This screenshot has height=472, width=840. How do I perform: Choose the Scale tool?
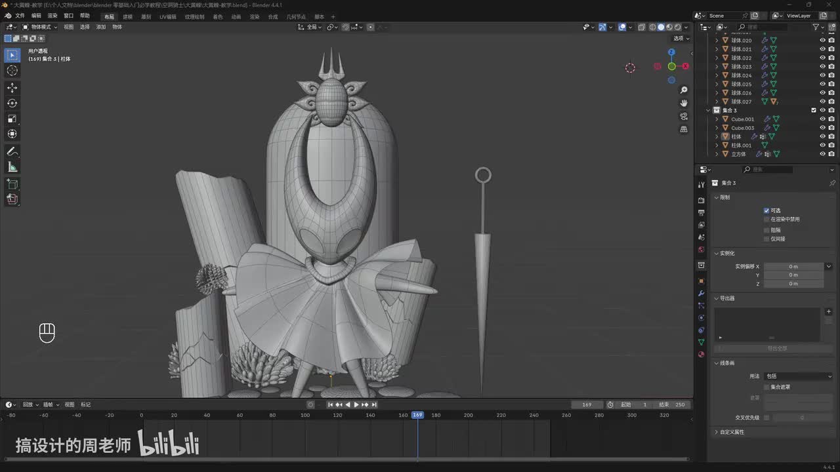point(12,119)
